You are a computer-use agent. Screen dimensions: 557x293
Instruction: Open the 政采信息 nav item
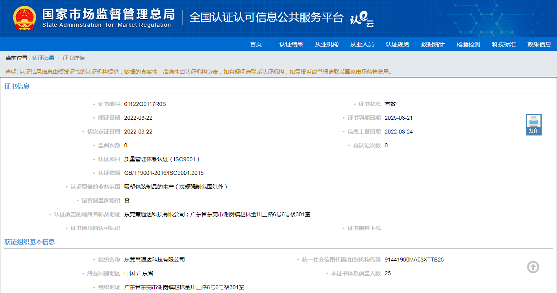pos(539,44)
